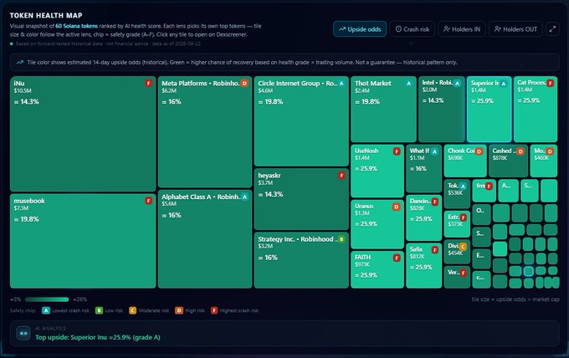Open the heyaskr $3.7M value

click(265, 183)
